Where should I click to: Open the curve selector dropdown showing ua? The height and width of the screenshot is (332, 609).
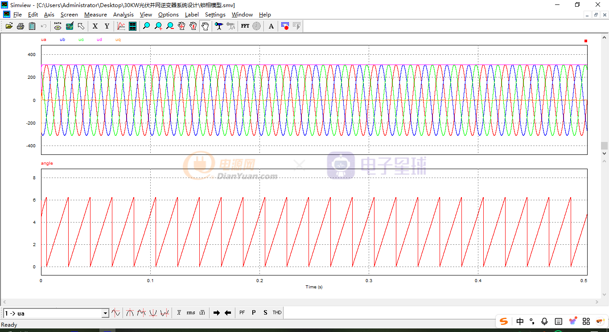click(105, 313)
